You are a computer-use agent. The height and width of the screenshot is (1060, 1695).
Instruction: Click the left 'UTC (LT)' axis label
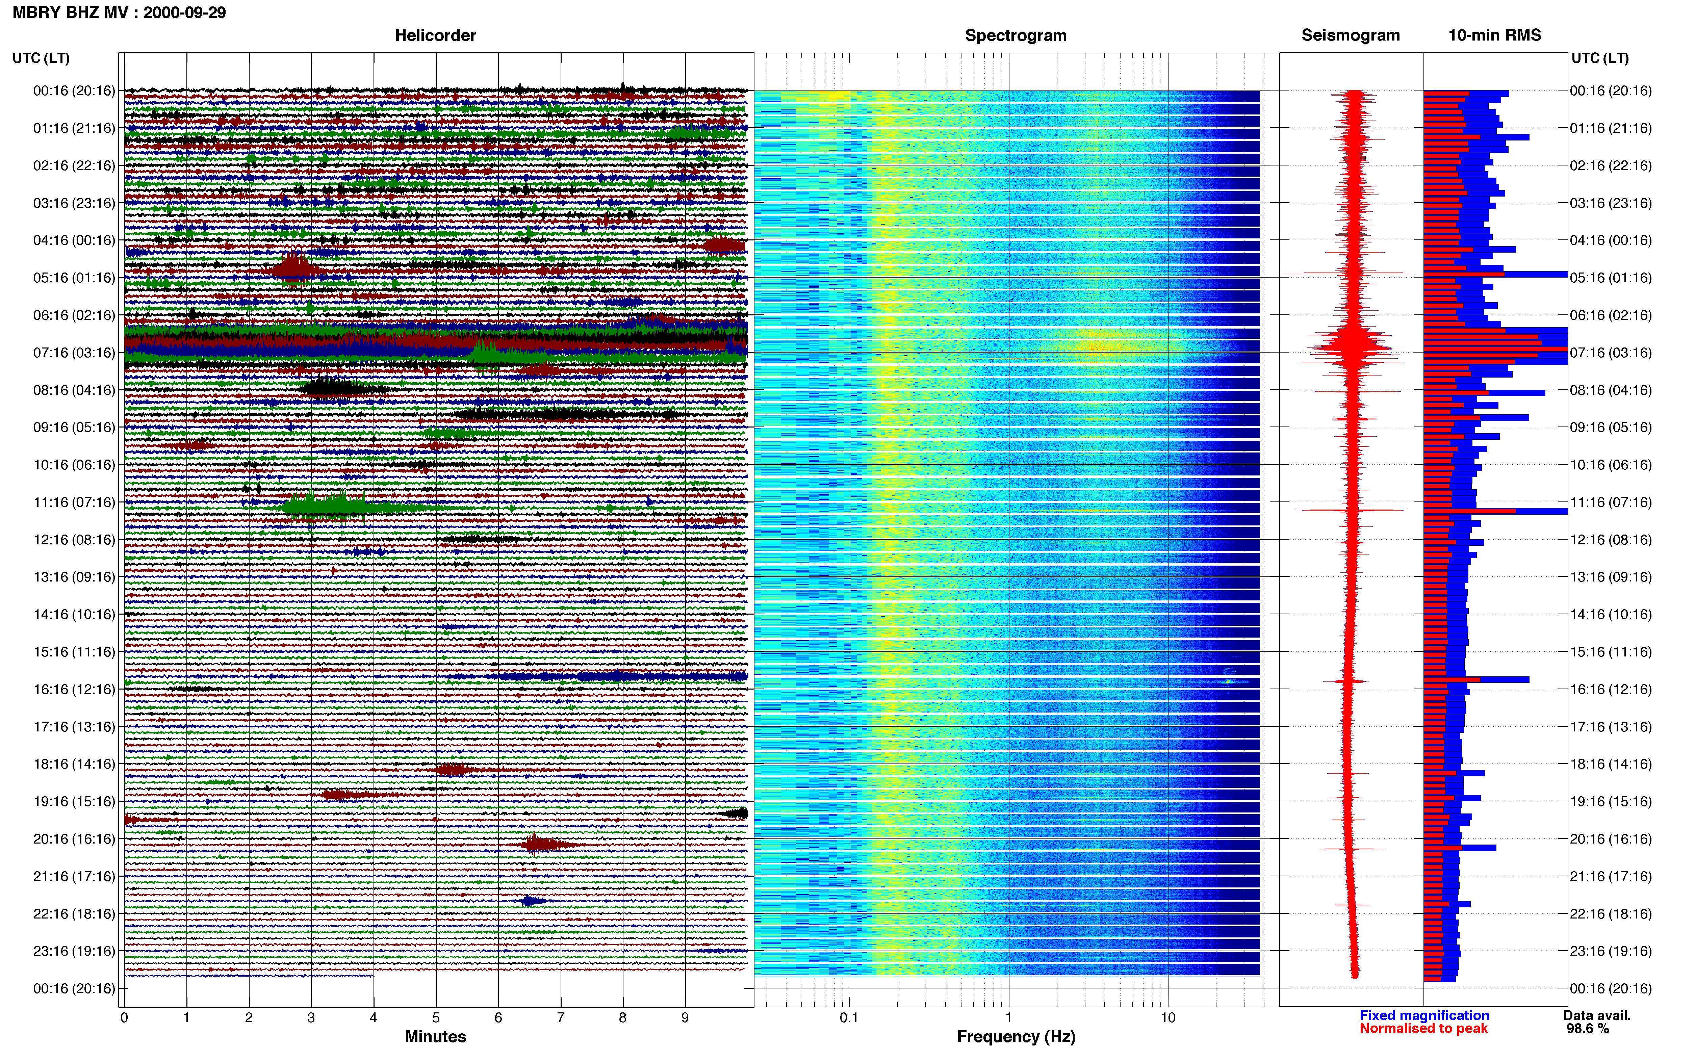pyautogui.click(x=41, y=58)
